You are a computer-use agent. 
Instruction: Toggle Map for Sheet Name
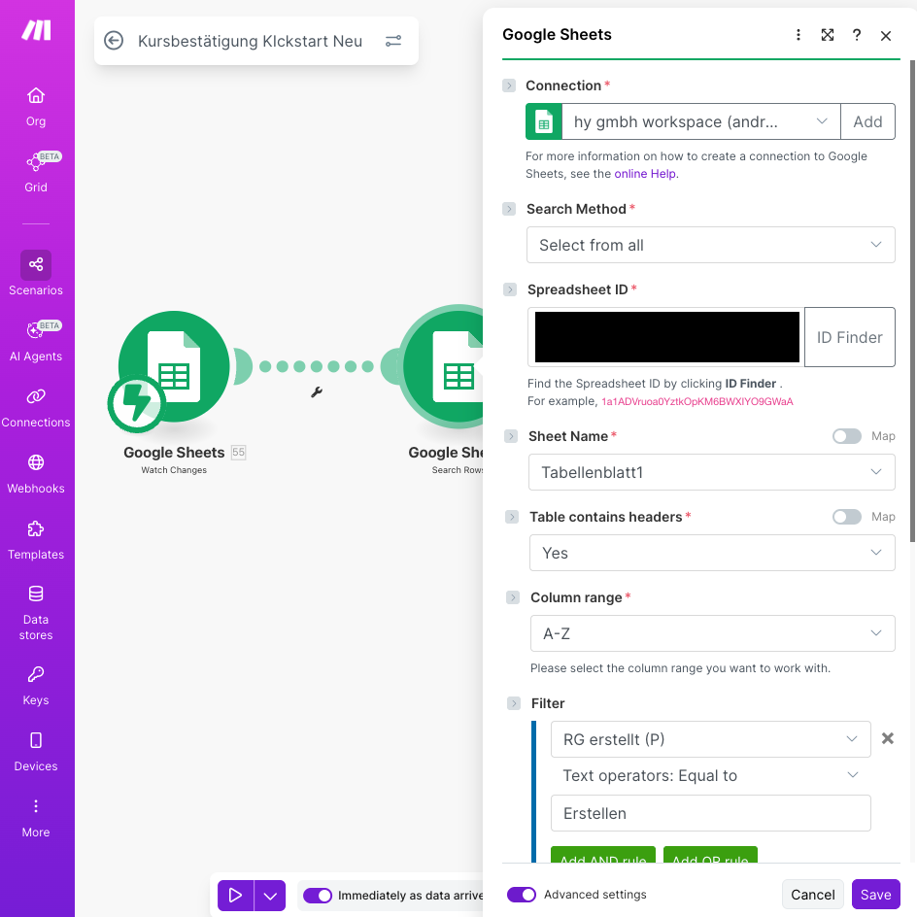click(847, 436)
